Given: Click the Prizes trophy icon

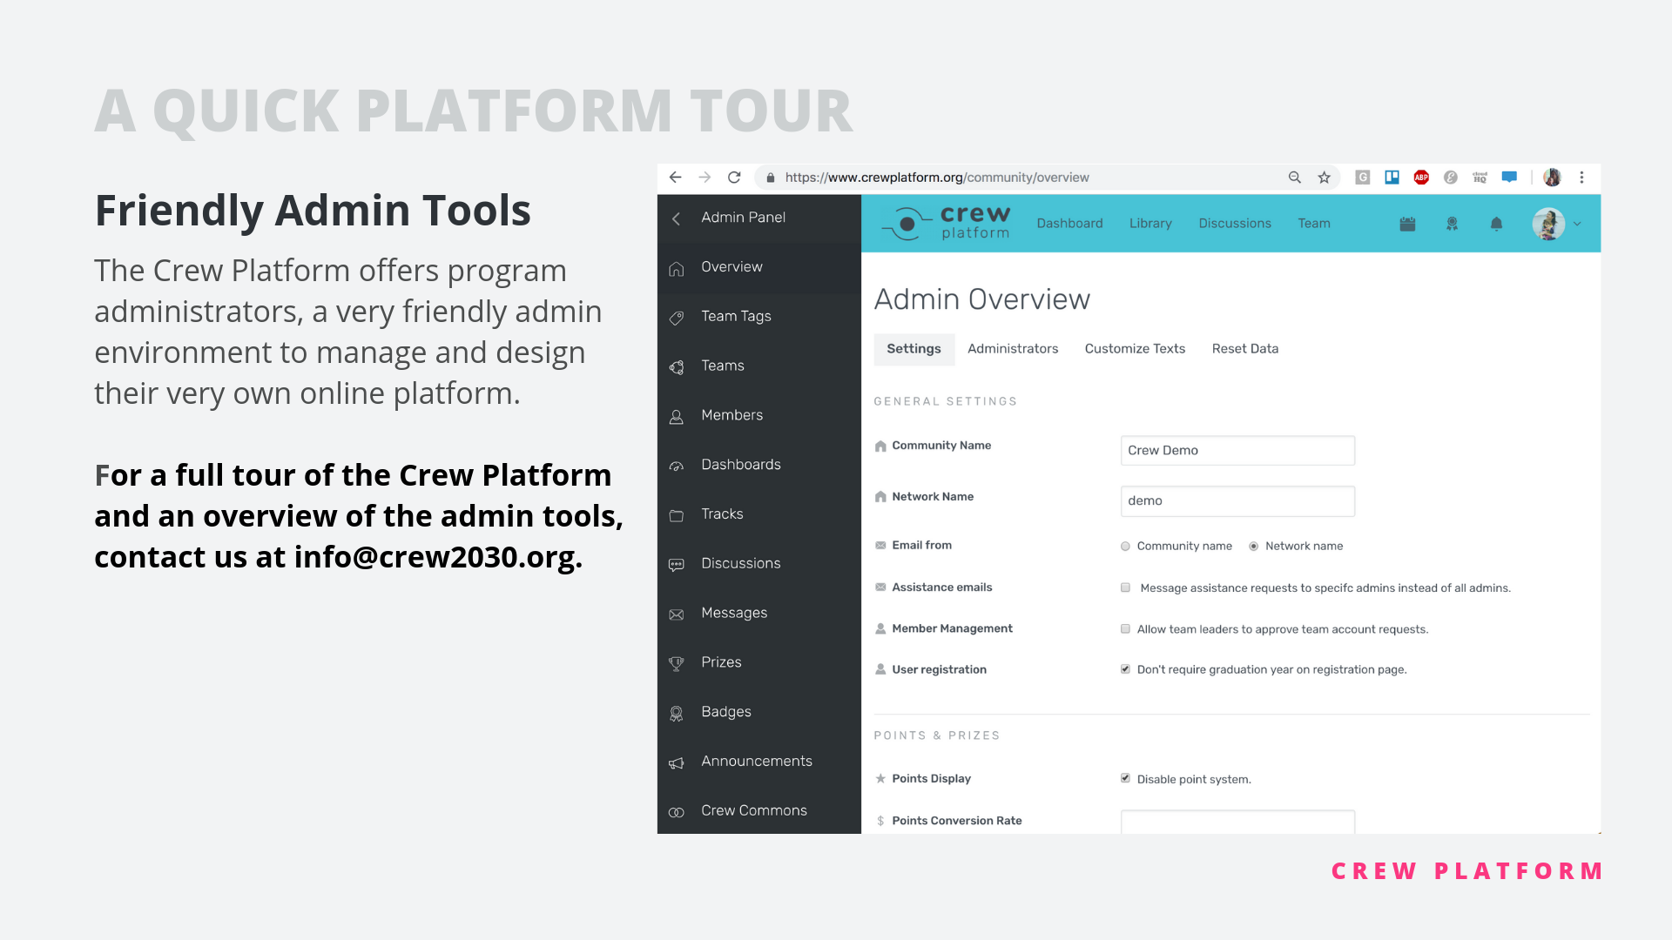Looking at the screenshot, I should pos(677,665).
